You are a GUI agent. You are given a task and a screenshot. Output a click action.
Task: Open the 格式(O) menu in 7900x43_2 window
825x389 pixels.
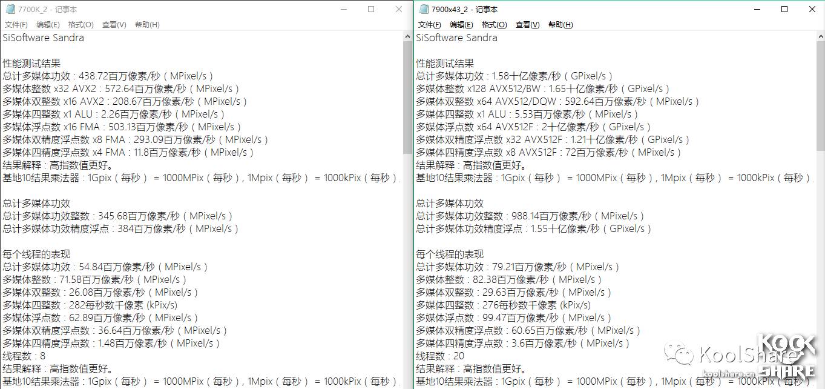(493, 25)
